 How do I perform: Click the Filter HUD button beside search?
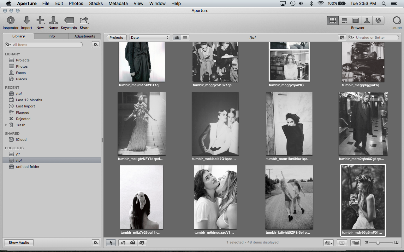[342, 37]
